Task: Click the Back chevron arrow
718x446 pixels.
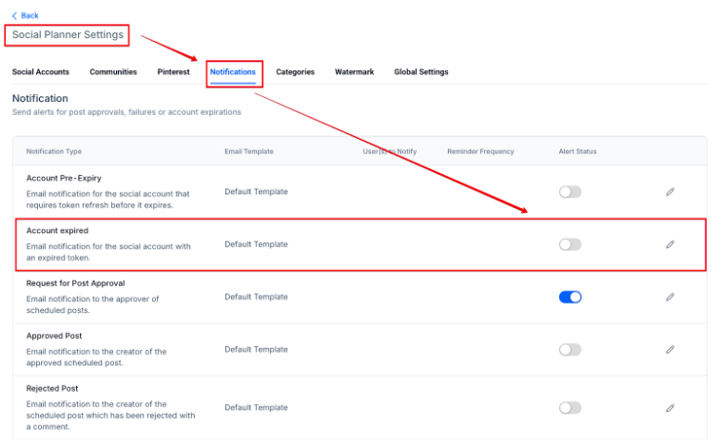Action: [x=14, y=15]
